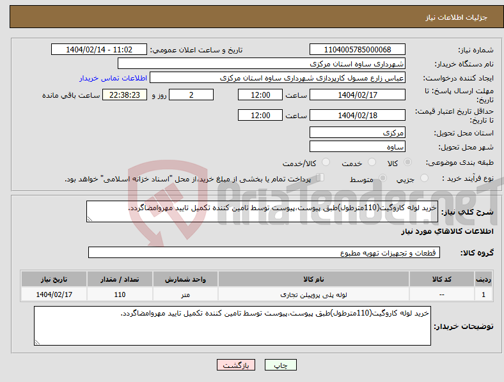Image resolution: width=504 pixels, height=382 pixels.
Task: Click the buyer name field شهرداری ساوه
Action: [262, 63]
